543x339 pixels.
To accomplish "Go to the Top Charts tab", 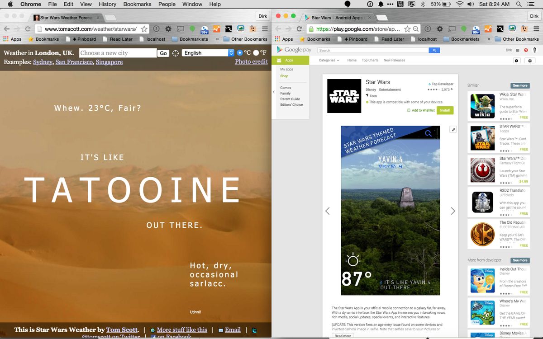I will [x=370, y=60].
